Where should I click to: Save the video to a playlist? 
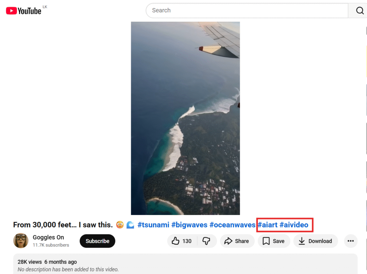[x=273, y=241]
